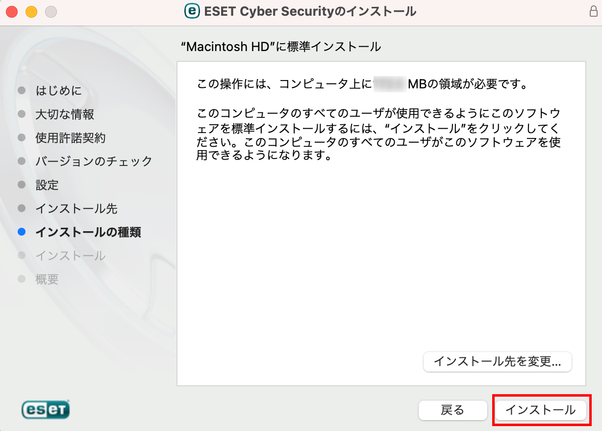Image resolution: width=602 pixels, height=431 pixels.
Task: Click the 戻る button
Action: [x=452, y=410]
